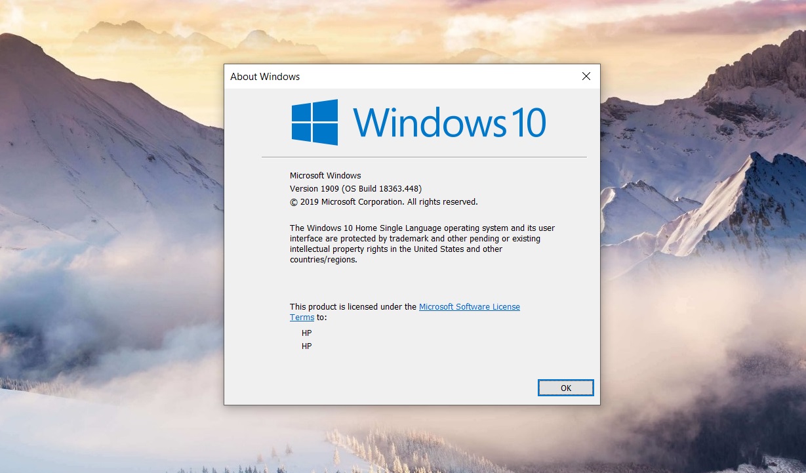
Task: Click the "Microsoft Windows" text line
Action: [325, 175]
